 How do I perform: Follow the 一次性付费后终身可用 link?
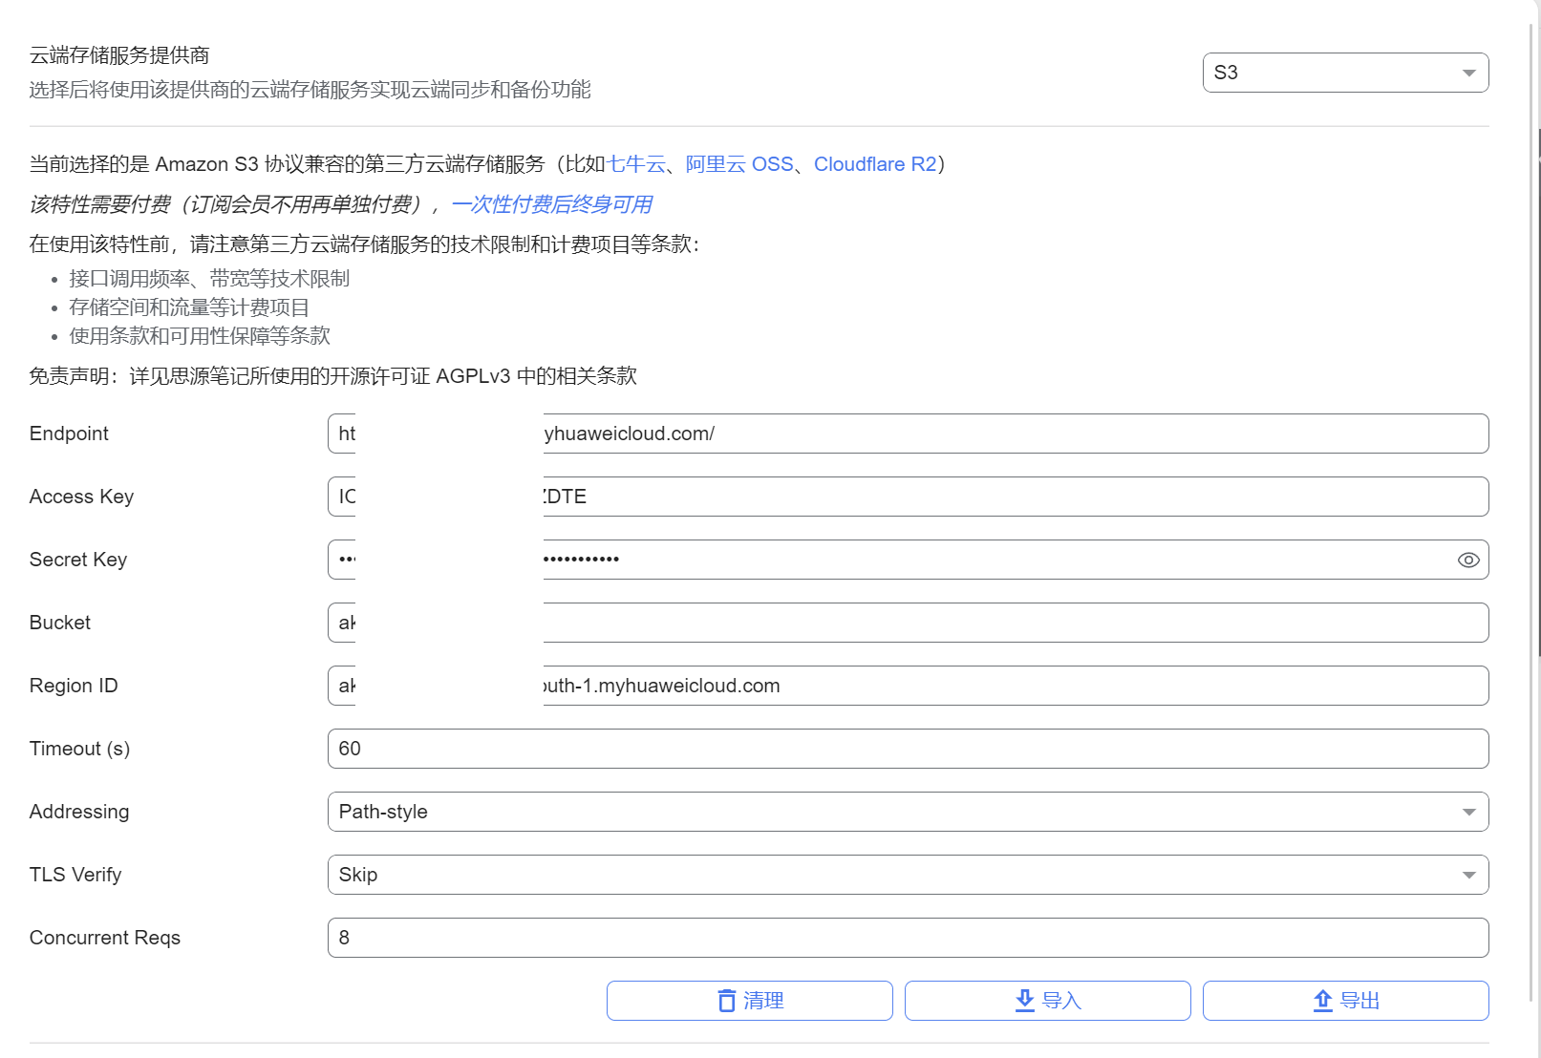click(551, 204)
